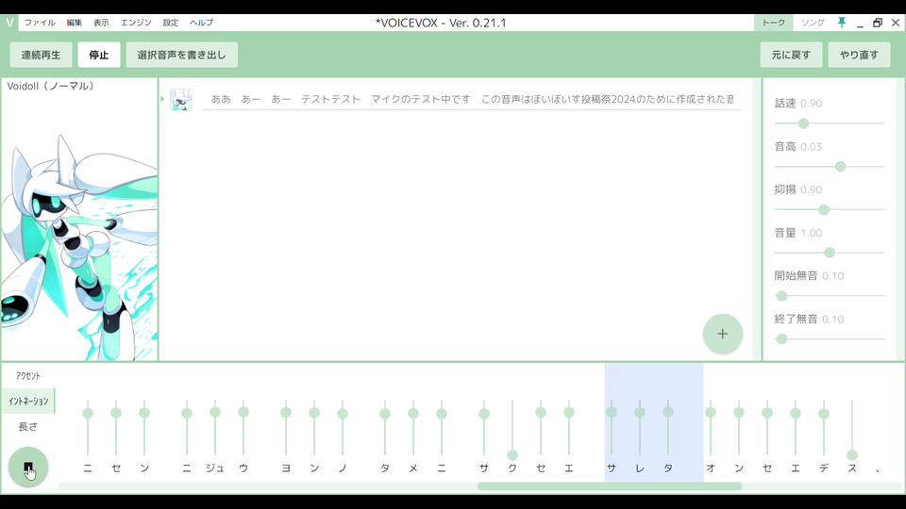Toggle the pin window icon
The image size is (906, 509).
(842, 23)
